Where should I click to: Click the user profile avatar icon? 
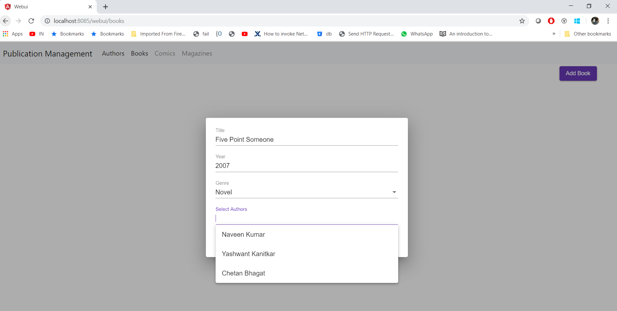(x=595, y=21)
